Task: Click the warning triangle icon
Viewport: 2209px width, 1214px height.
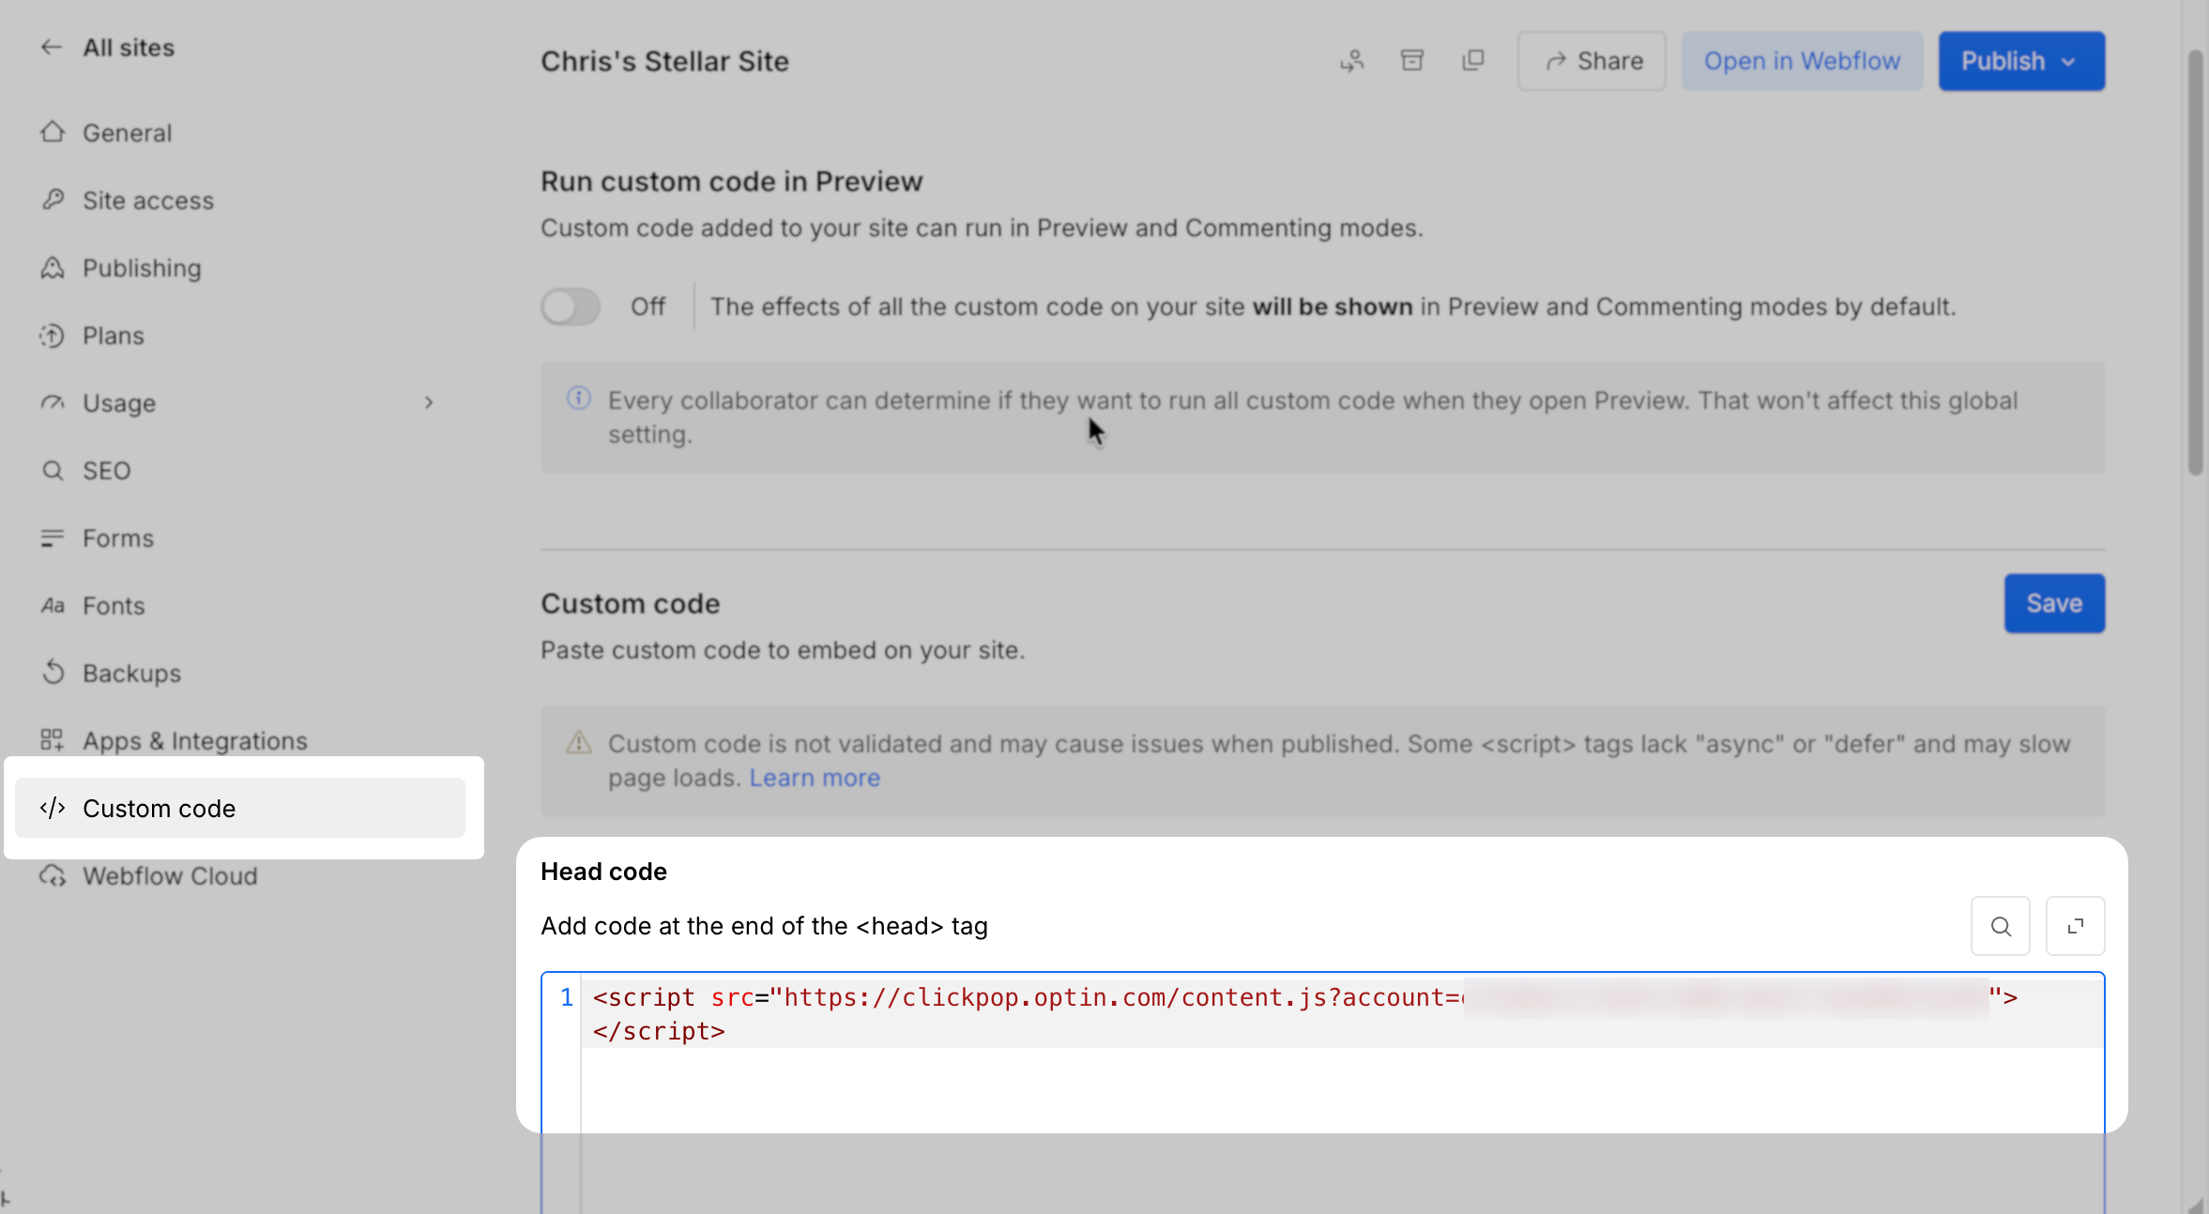Action: 579,743
